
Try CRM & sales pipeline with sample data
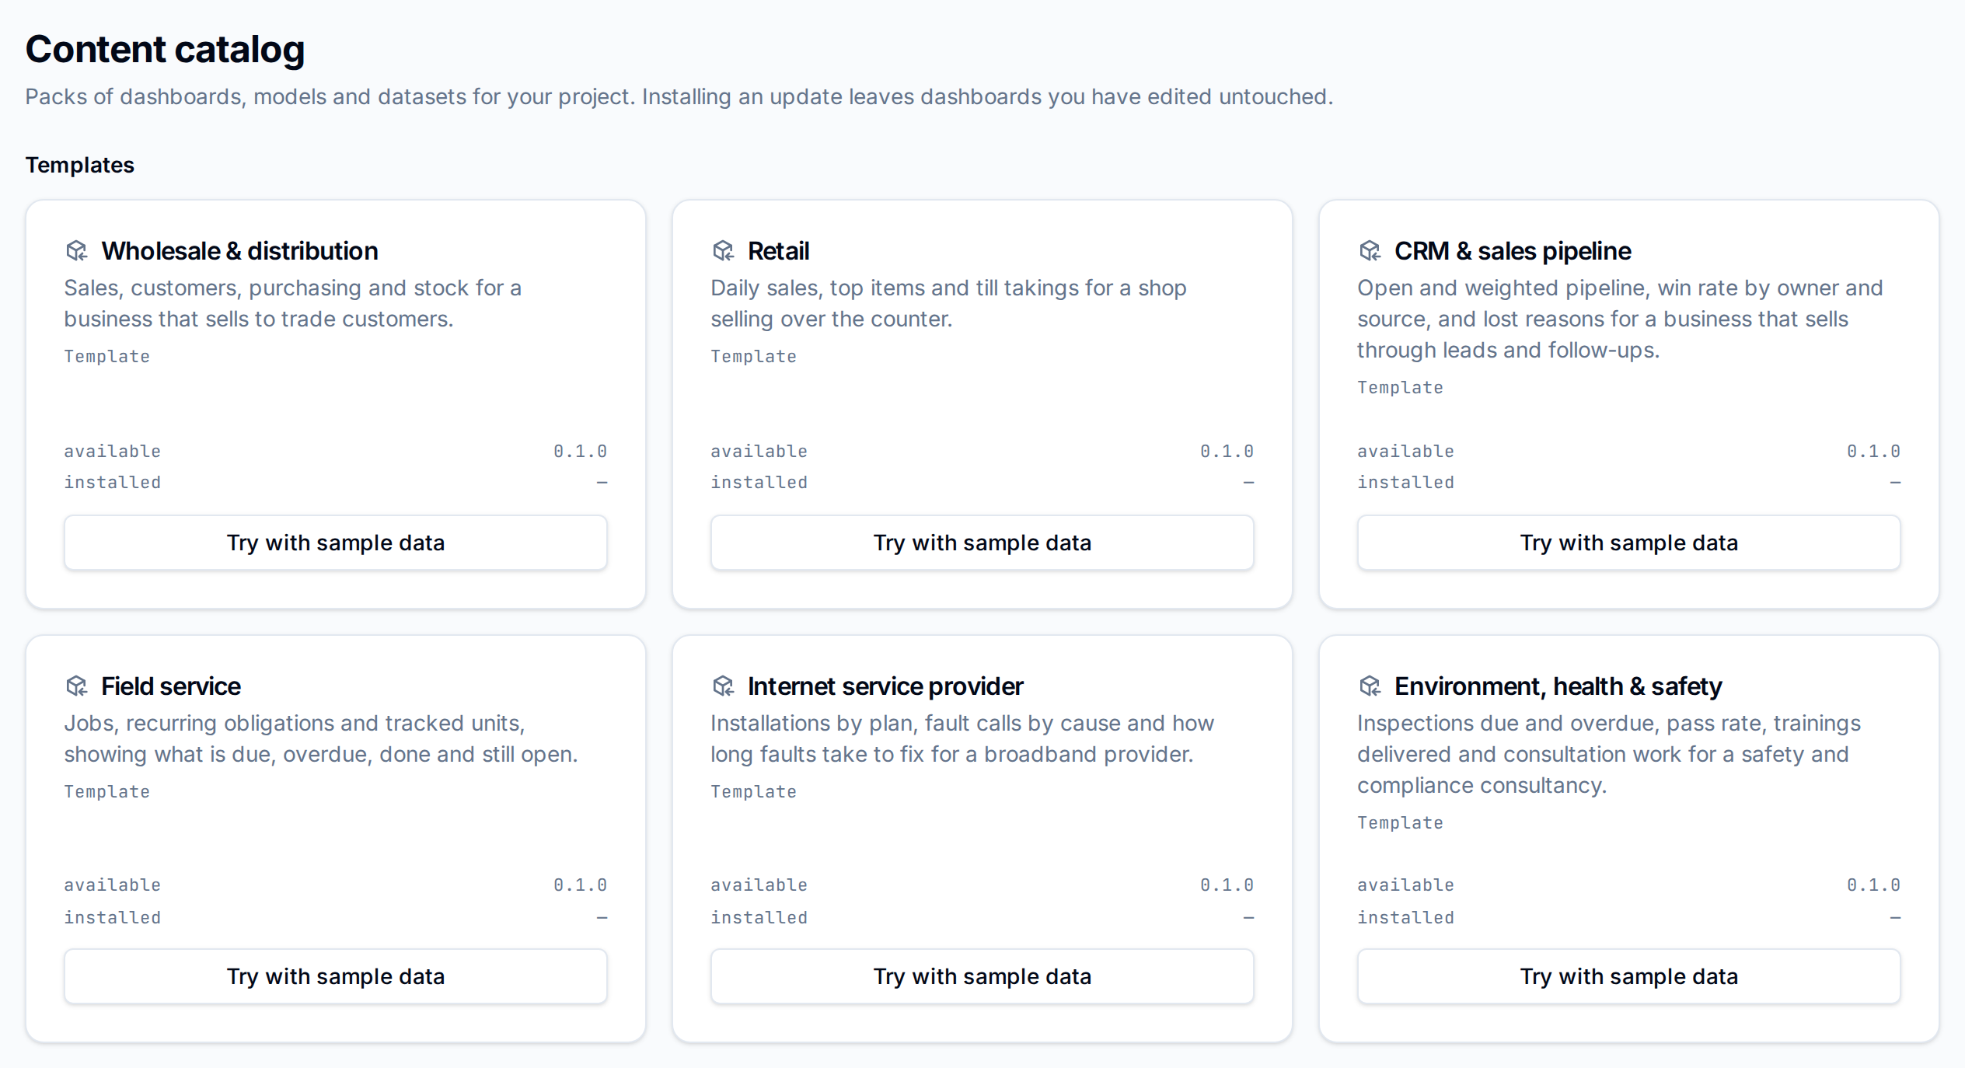click(1629, 543)
